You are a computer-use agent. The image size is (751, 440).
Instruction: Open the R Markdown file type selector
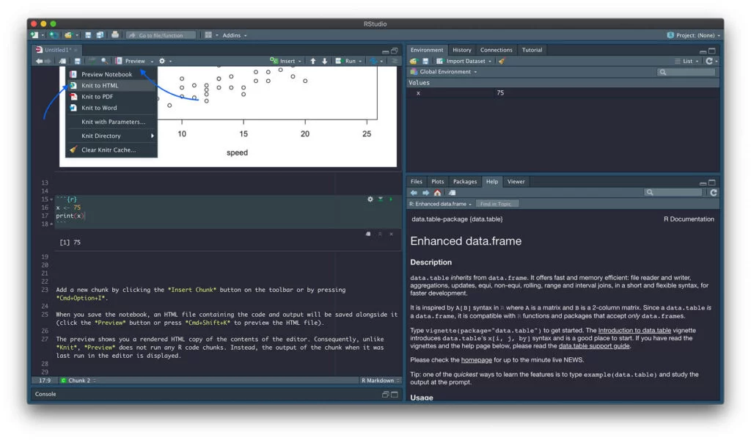click(x=381, y=380)
